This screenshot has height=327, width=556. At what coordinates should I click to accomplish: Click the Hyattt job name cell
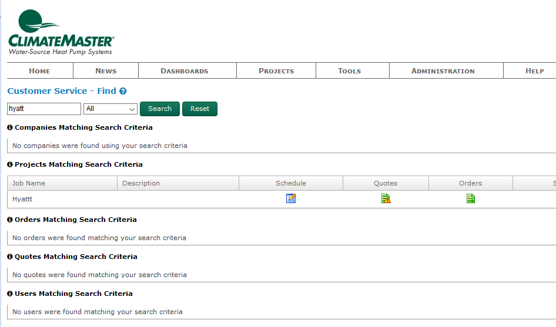(x=62, y=199)
